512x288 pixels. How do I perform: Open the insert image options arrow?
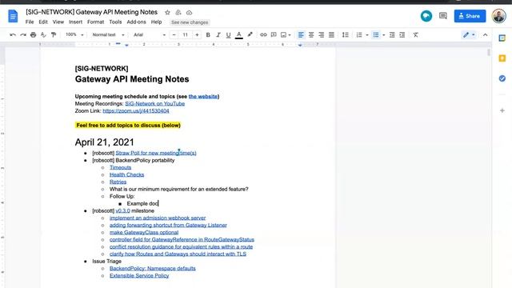290,35
